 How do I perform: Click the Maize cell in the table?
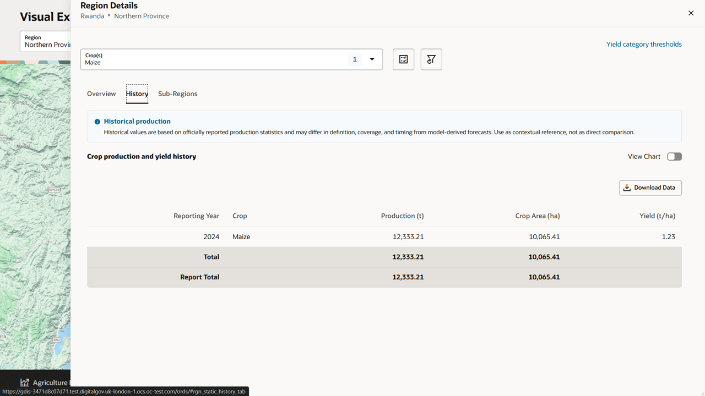coord(241,237)
